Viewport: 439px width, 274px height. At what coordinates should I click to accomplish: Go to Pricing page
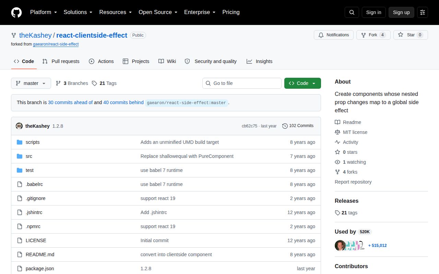click(x=231, y=12)
